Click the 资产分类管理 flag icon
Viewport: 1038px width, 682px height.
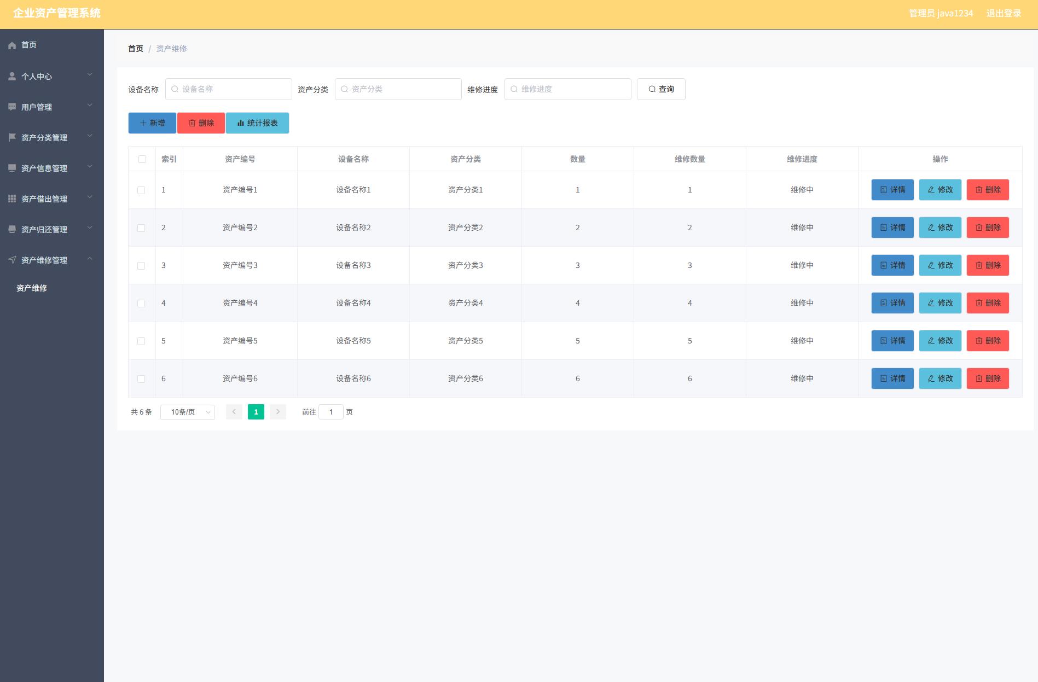pyautogui.click(x=12, y=137)
